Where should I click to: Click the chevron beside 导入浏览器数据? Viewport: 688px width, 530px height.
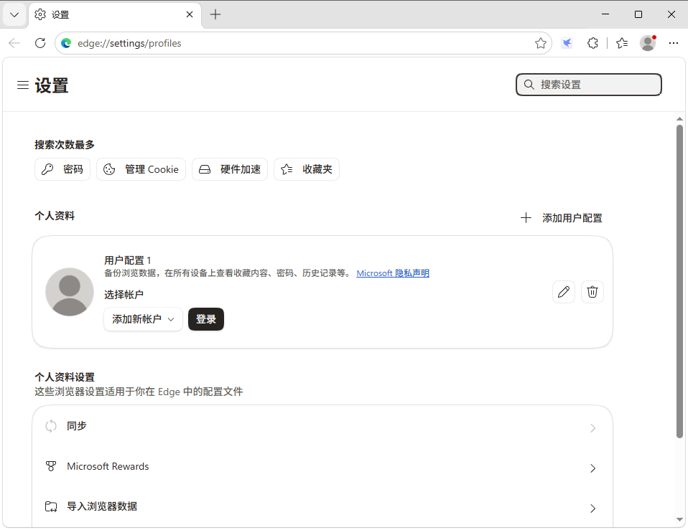pos(592,508)
